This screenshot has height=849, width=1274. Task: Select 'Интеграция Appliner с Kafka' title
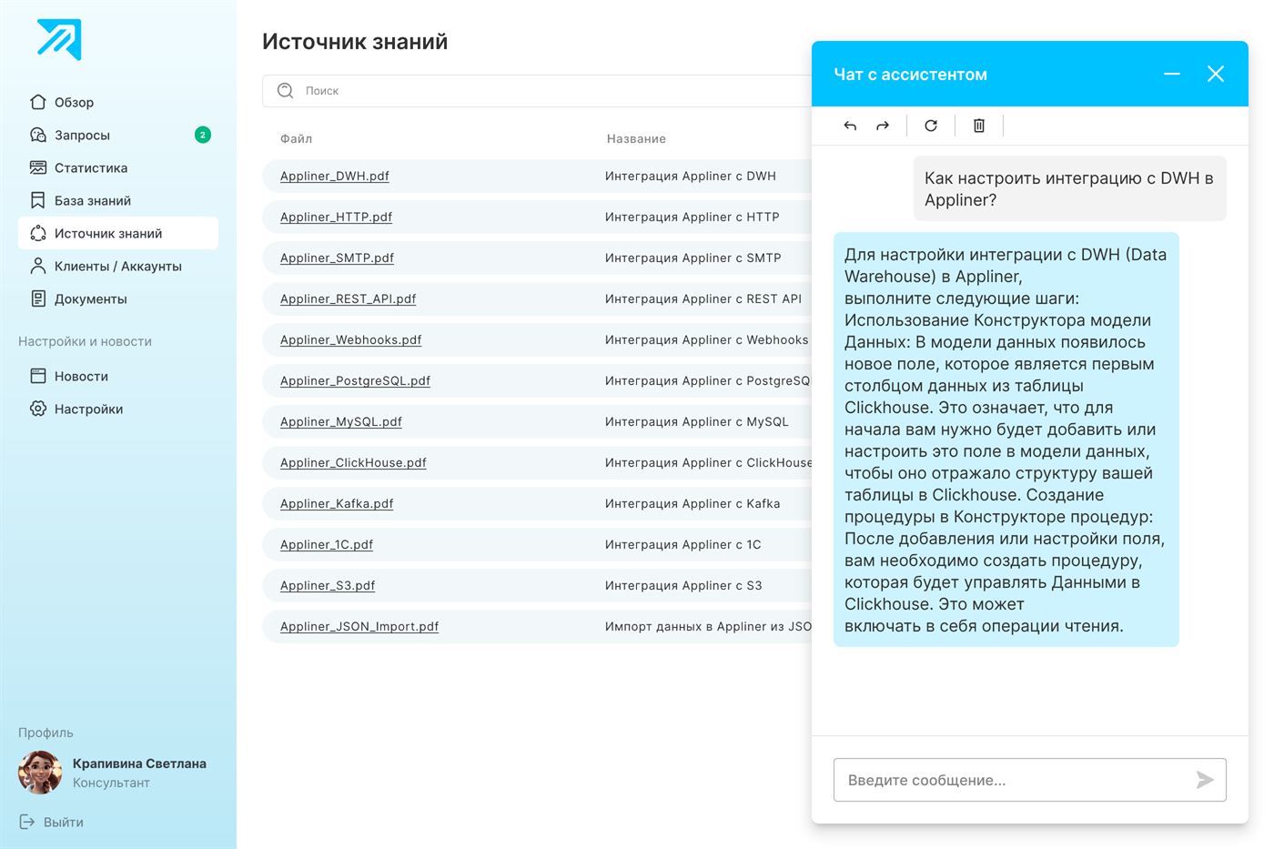(x=693, y=503)
